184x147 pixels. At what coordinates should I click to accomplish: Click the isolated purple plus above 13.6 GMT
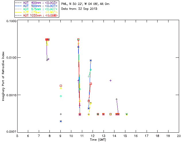(x=110, y=80)
